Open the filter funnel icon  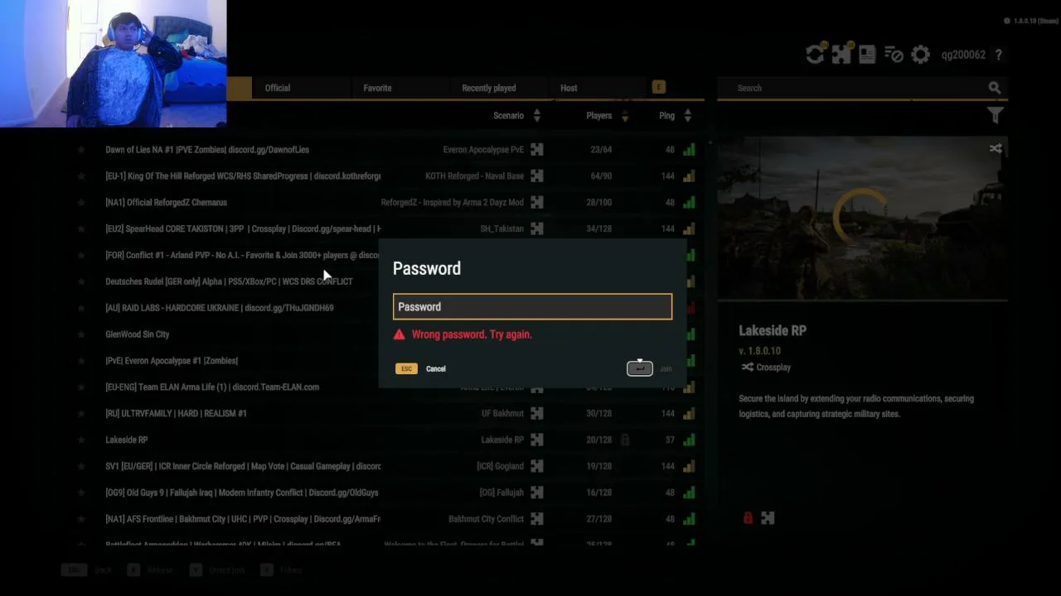(996, 116)
